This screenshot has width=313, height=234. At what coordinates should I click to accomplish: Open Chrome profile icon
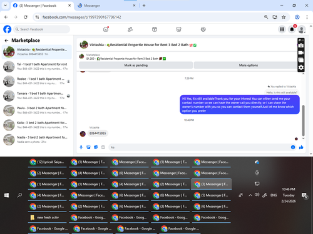(x=297, y=17)
